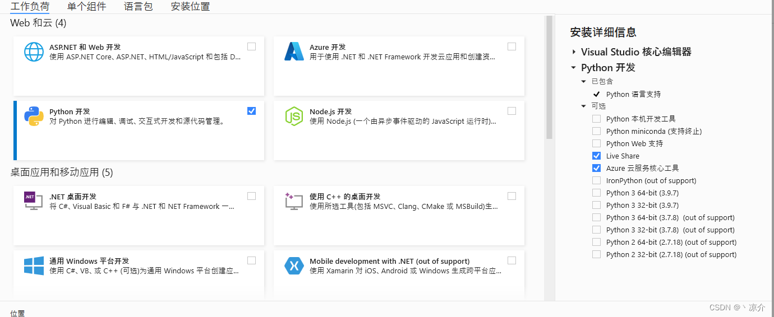Click the 位置 label at the bottom

[17, 313]
